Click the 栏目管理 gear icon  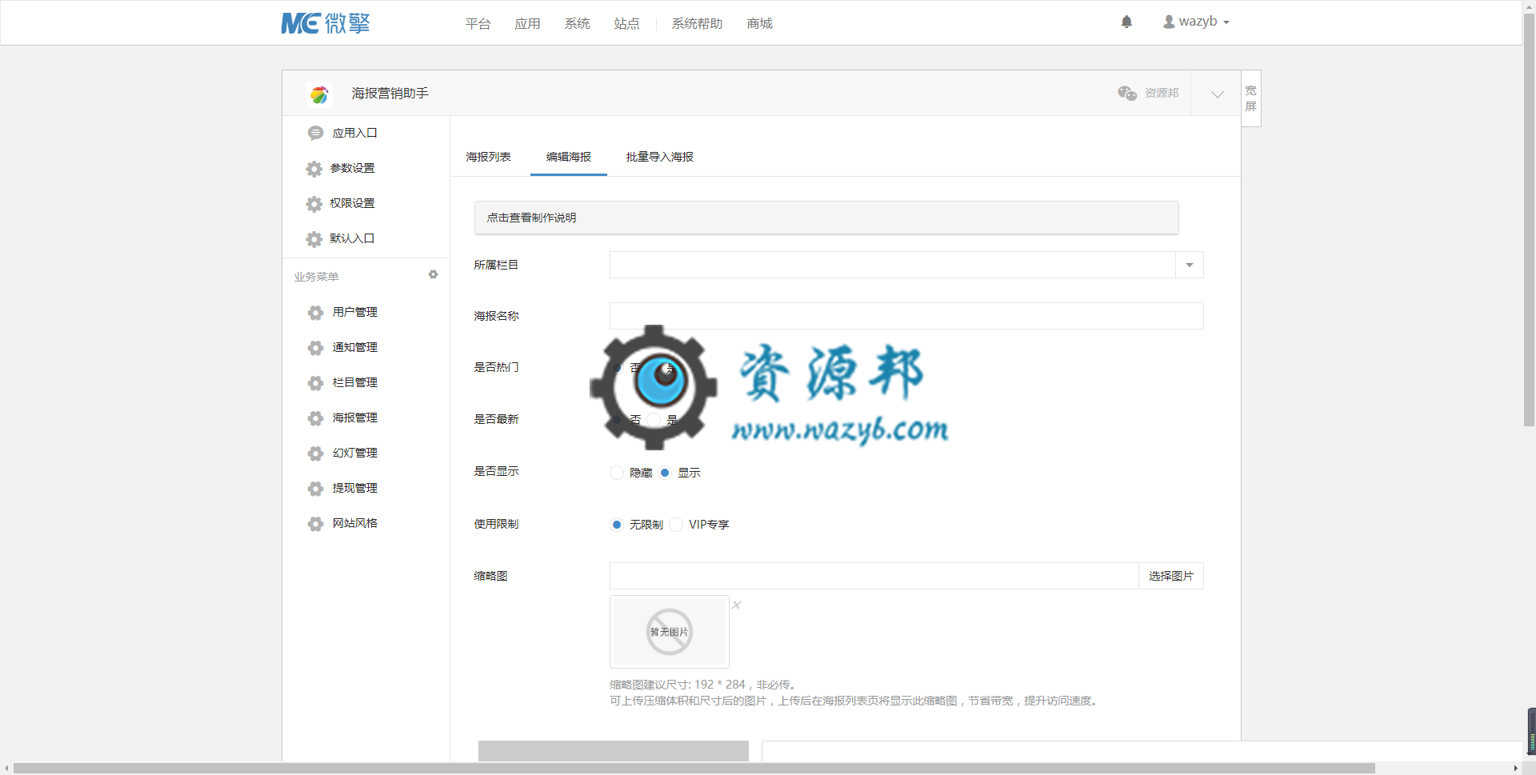point(315,383)
